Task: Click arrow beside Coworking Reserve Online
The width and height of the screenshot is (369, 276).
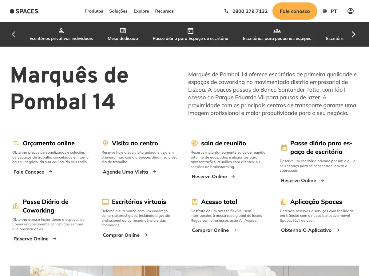Action: 55,239
